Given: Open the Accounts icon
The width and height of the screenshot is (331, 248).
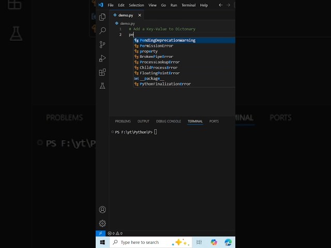Looking at the screenshot, I should [102, 210].
